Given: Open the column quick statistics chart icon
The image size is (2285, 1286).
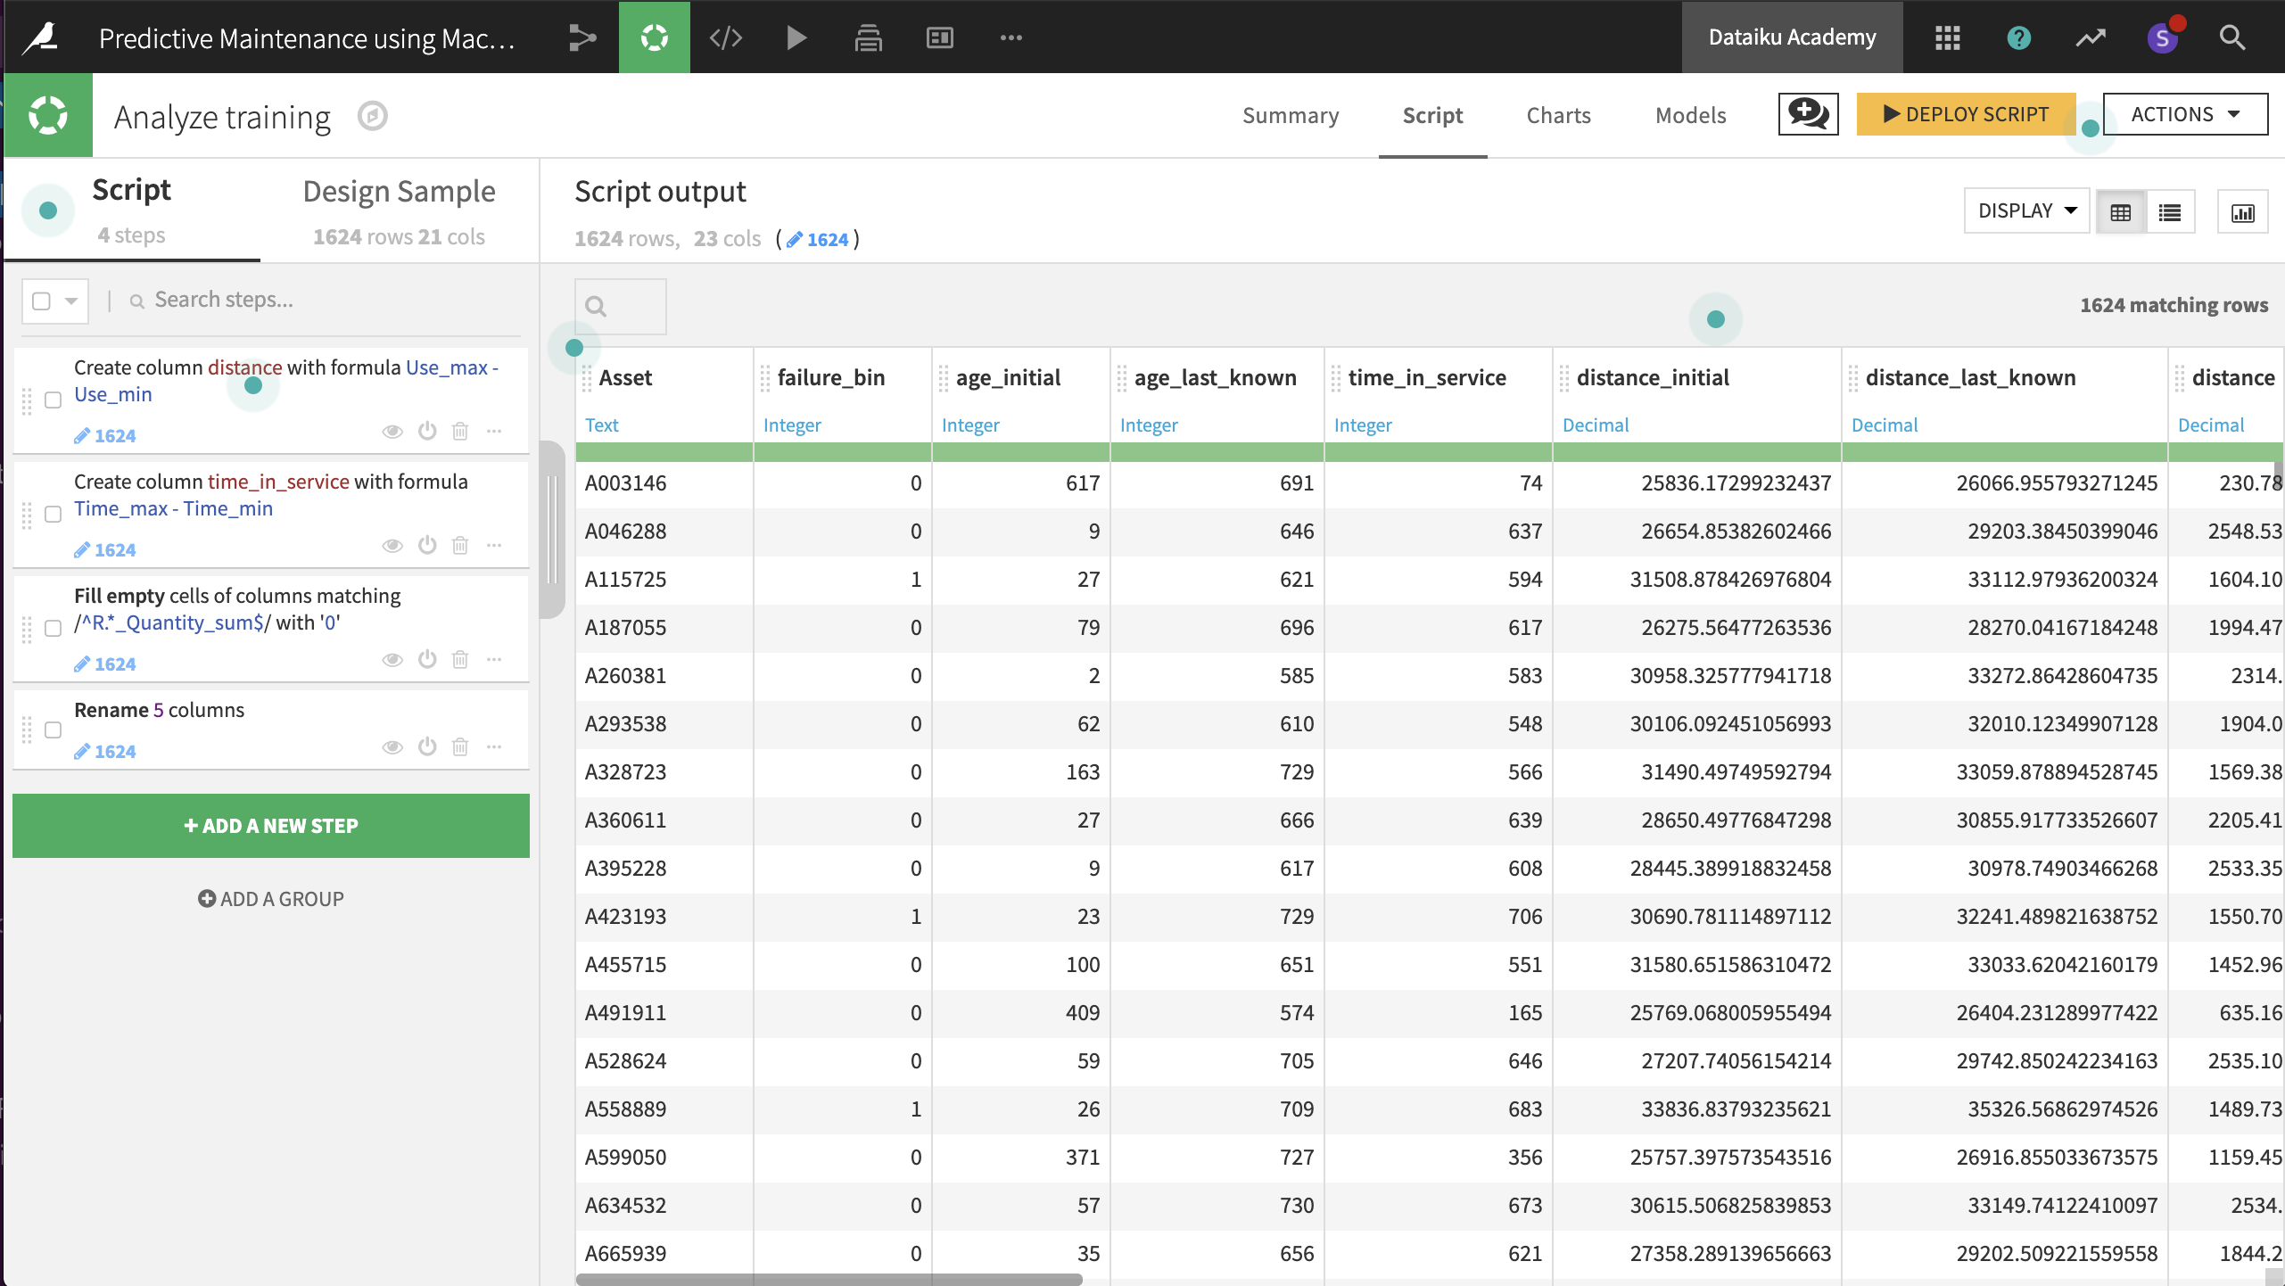Looking at the screenshot, I should [2242, 212].
